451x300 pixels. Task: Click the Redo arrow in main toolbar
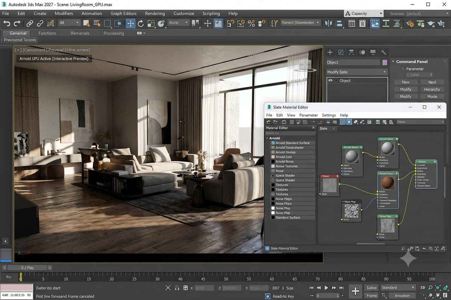tap(17, 23)
